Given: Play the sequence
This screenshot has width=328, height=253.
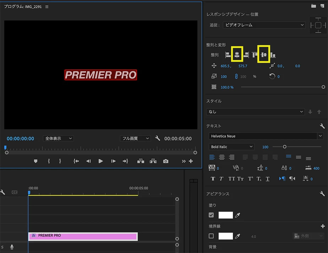Looking at the screenshot, I should coord(100,161).
